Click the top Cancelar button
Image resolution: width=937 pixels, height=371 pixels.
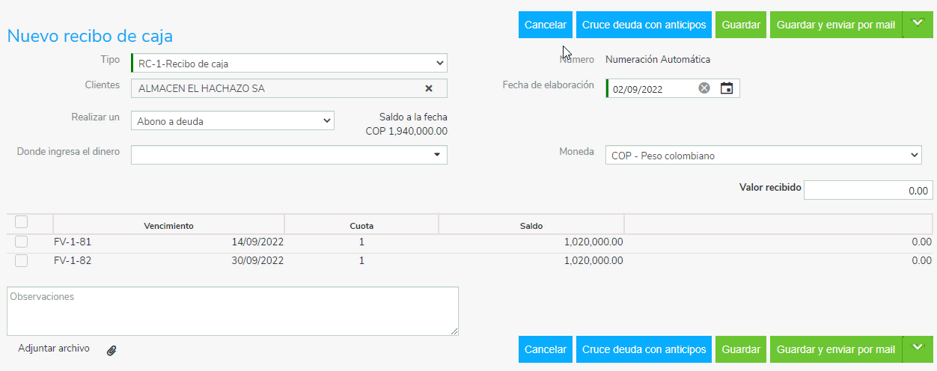click(x=546, y=25)
